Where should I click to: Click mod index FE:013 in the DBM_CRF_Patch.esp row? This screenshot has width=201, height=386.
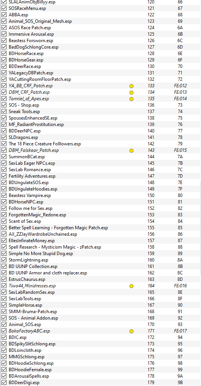coord(180,92)
